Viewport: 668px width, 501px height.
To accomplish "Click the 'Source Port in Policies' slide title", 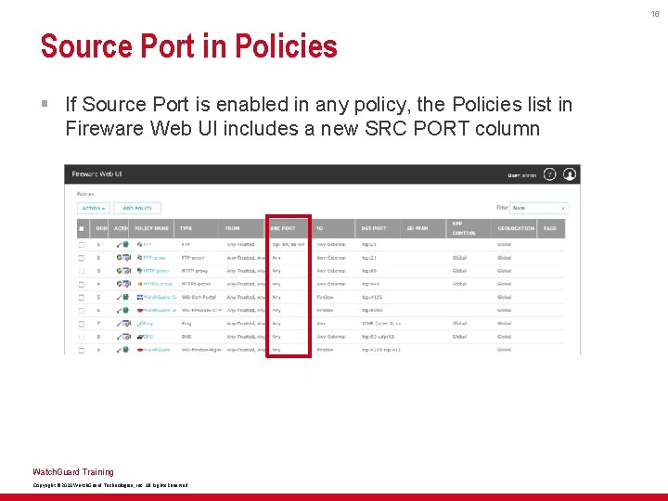I will pos(189,45).
